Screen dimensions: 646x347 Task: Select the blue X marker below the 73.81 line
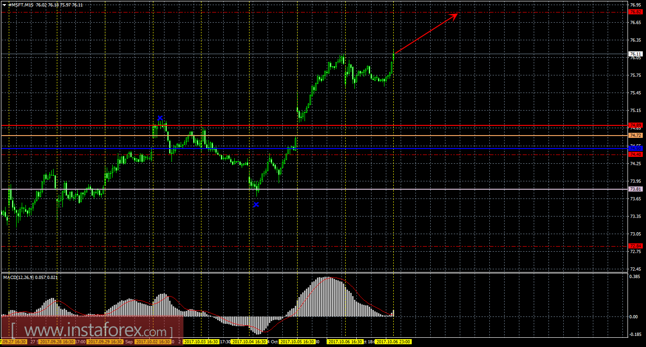[256, 204]
